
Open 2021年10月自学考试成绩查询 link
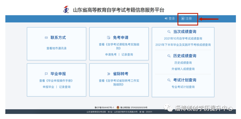click(183, 39)
